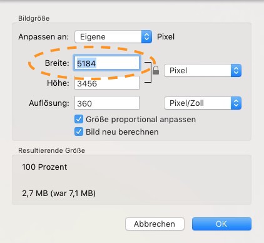Viewport: 264px width, 243px height.
Task: Click the proportional lock padlock icon
Action: coord(156,70)
